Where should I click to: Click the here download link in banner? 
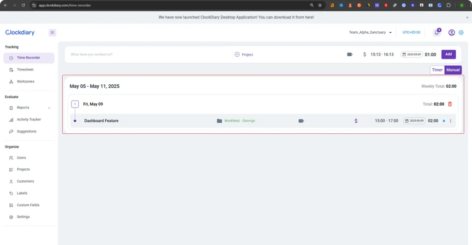point(309,18)
